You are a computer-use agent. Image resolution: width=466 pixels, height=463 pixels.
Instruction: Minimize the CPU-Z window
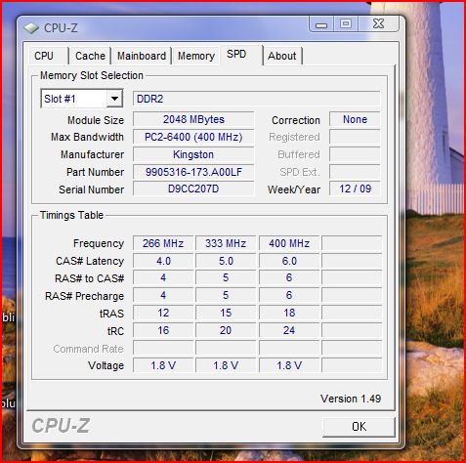[321, 24]
